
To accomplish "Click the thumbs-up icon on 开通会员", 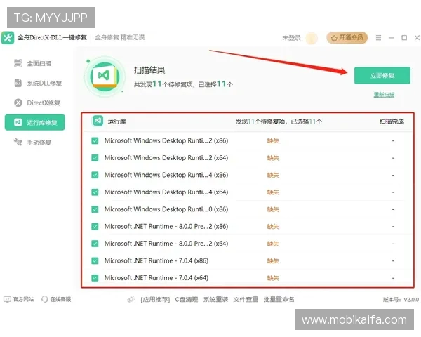I will tap(334, 38).
